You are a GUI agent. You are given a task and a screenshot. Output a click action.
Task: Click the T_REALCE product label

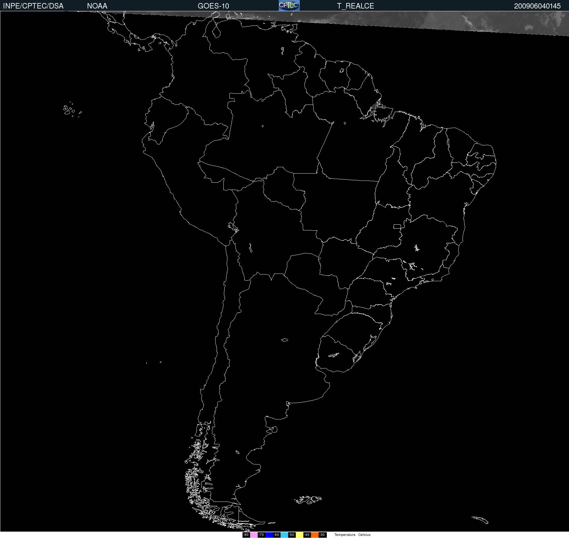tap(355, 6)
